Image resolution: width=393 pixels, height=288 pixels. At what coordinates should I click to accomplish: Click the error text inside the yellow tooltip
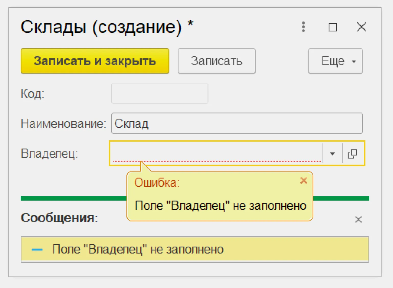click(x=220, y=206)
